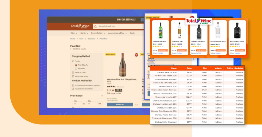Click Delivery Available badge on Del Maguey card

(x=163, y=50)
